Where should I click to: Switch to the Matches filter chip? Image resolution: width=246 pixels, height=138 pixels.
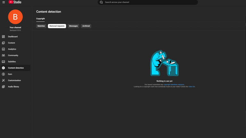pyautogui.click(x=41, y=26)
